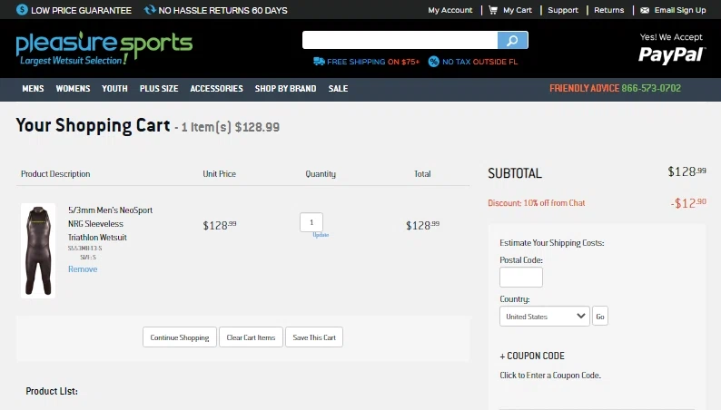Open the Youth menu
Image resolution: width=721 pixels, height=410 pixels.
(114, 89)
